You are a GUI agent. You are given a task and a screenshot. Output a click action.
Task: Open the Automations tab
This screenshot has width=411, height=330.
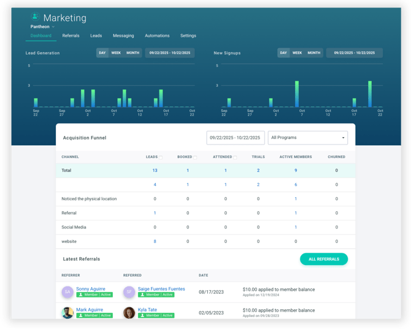[157, 36]
